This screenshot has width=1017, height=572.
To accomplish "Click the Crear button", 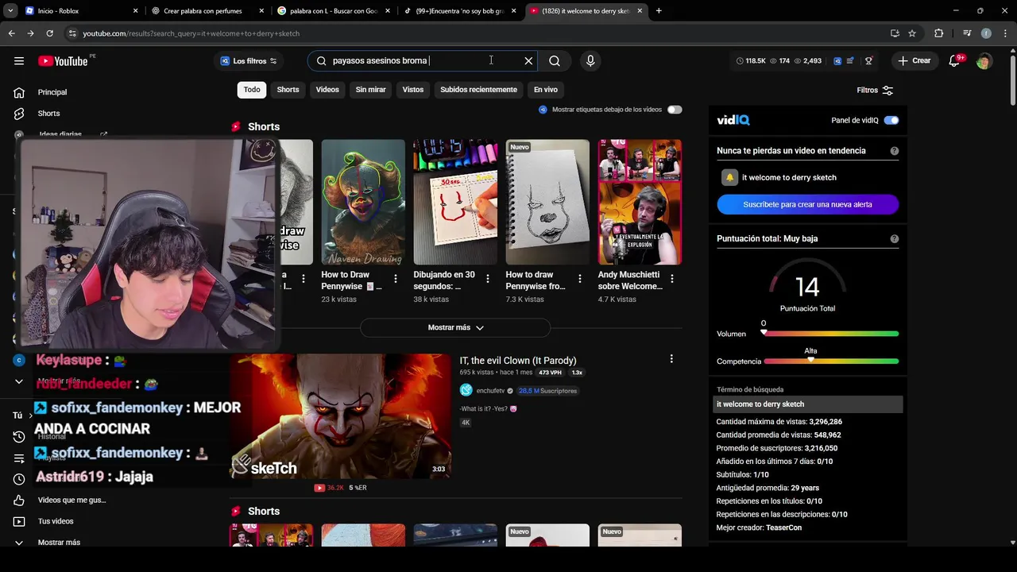I will coord(914,61).
